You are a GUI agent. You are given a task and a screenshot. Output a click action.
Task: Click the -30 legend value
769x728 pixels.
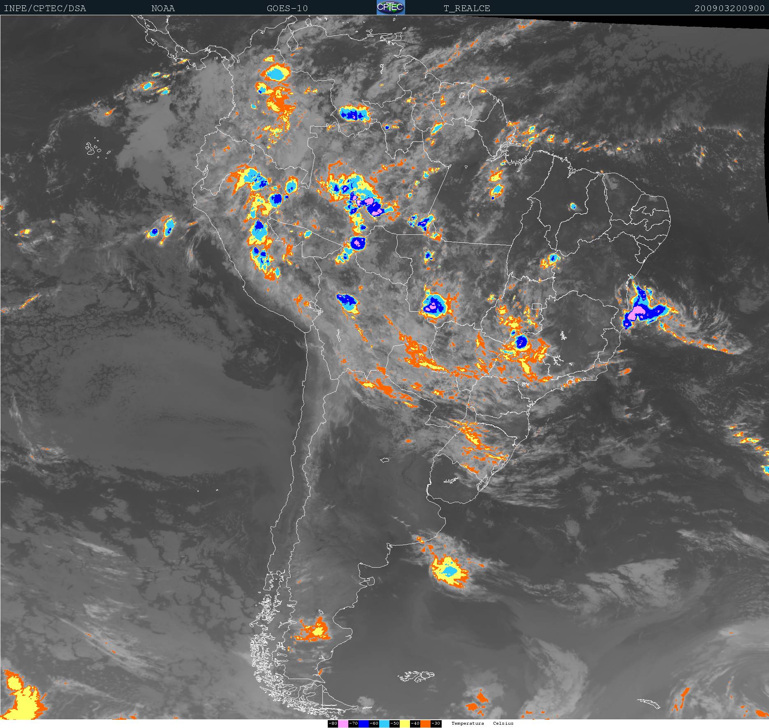click(436, 723)
